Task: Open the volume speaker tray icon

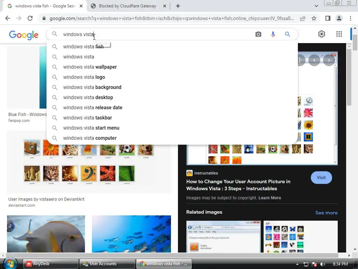Action: pyautogui.click(x=322, y=264)
